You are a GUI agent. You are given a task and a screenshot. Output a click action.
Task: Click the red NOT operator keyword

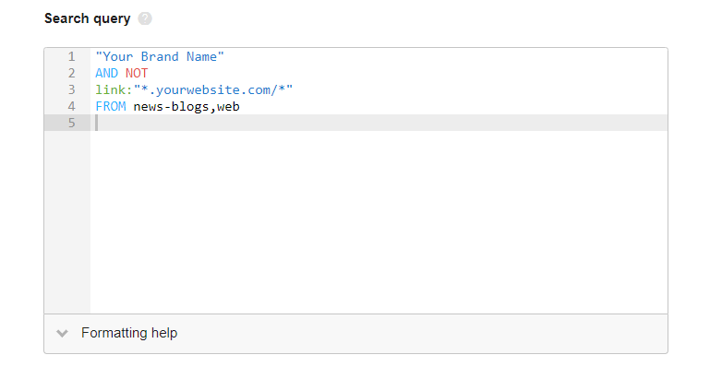[137, 73]
